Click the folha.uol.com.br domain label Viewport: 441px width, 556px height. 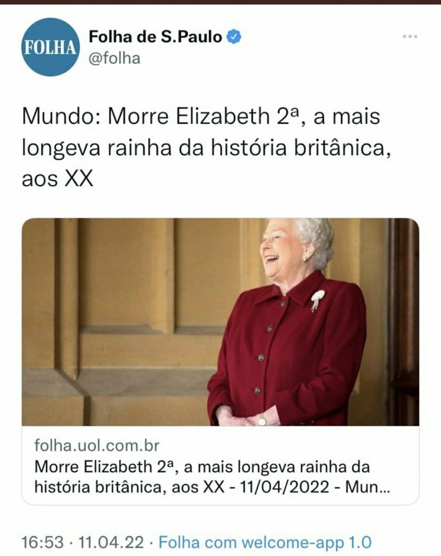(97, 445)
